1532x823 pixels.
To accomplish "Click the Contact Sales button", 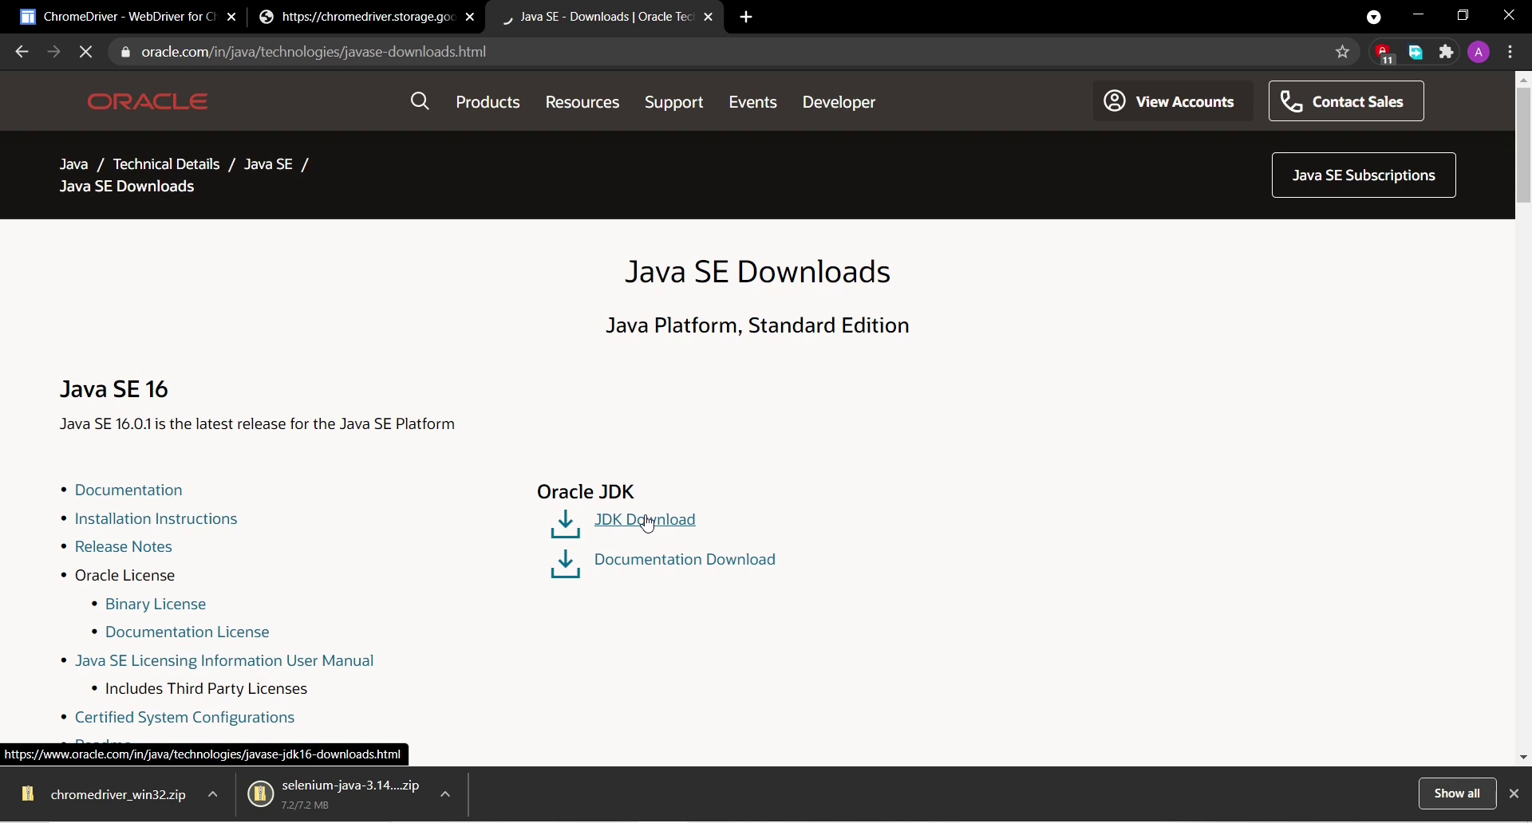I will pyautogui.click(x=1345, y=101).
